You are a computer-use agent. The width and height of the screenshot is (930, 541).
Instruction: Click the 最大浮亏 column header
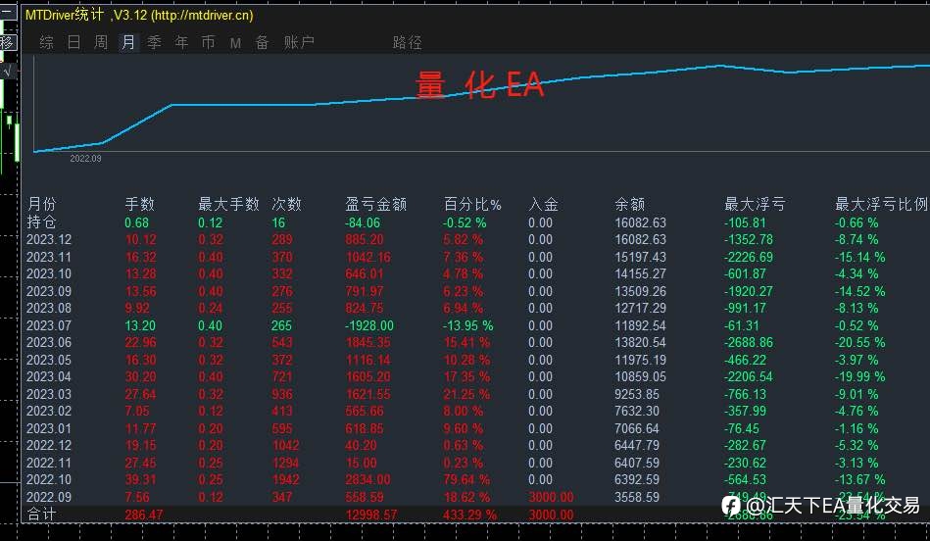[755, 204]
